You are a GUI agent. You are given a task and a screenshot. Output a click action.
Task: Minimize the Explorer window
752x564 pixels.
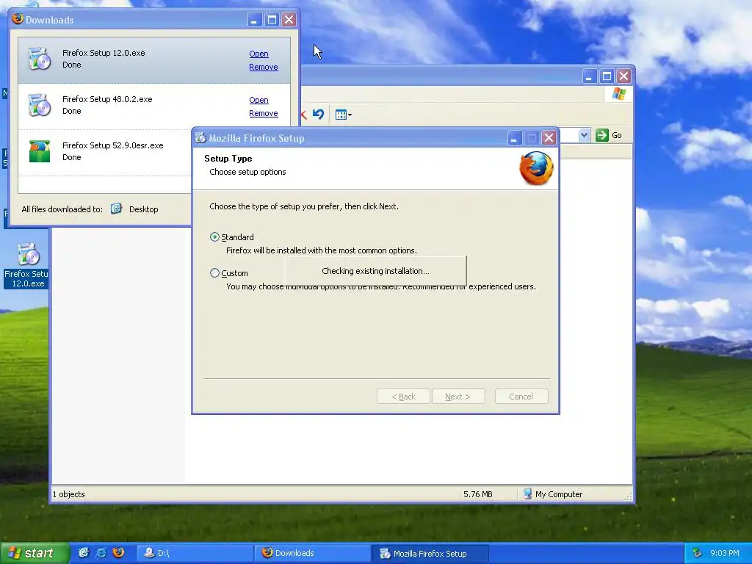(x=590, y=76)
